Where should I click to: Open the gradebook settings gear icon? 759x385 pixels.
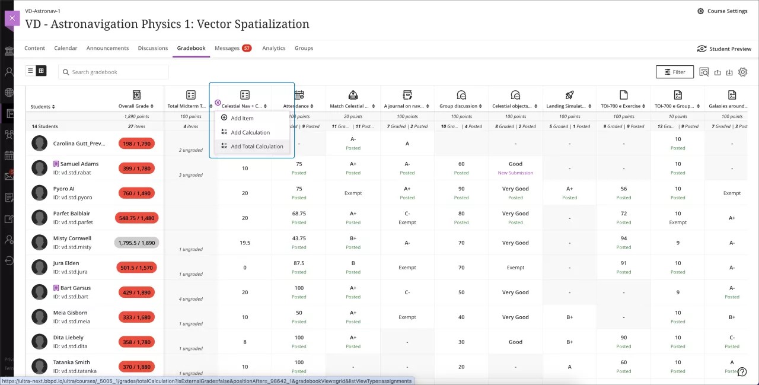(742, 72)
